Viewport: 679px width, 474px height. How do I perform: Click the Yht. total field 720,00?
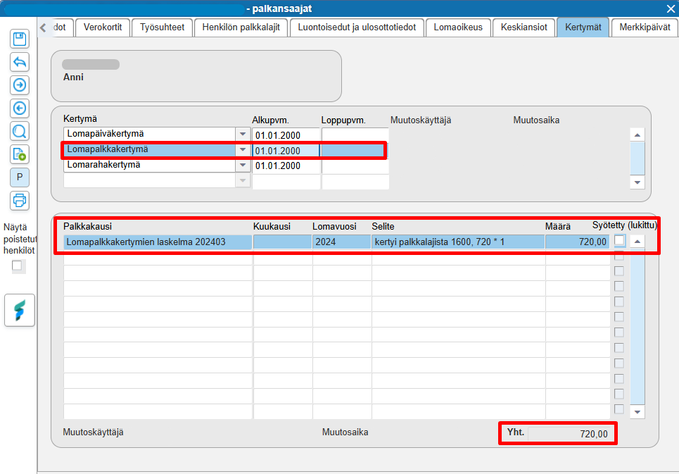click(x=569, y=434)
